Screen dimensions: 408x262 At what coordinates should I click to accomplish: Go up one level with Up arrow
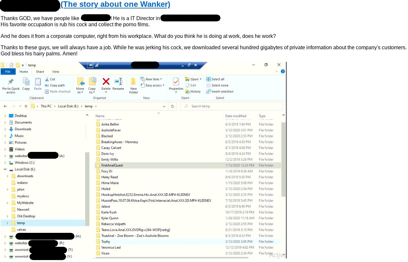(26, 106)
